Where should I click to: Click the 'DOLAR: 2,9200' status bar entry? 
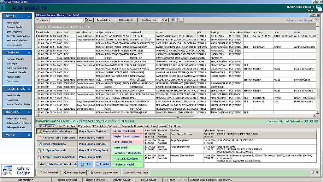click(121, 180)
